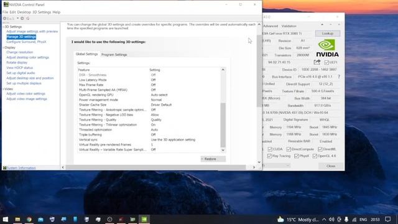This screenshot has width=398, height=224.
Task: Select the Low Latency Mode setting row
Action: pos(149,80)
